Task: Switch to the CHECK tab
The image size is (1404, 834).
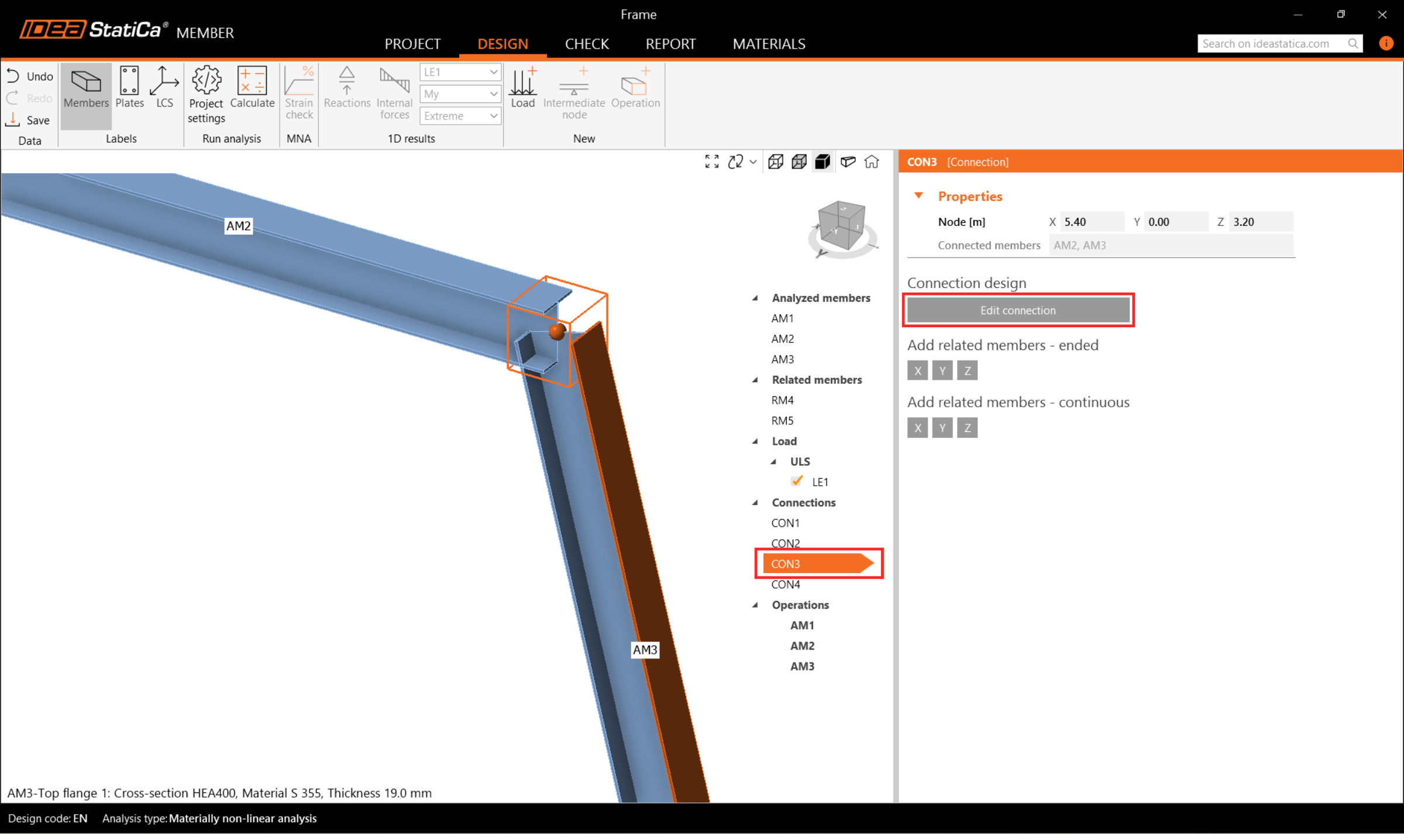Action: coord(587,44)
